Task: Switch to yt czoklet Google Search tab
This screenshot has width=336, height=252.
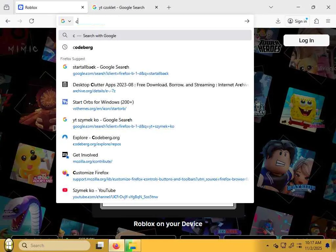Action: pyautogui.click(x=125, y=8)
